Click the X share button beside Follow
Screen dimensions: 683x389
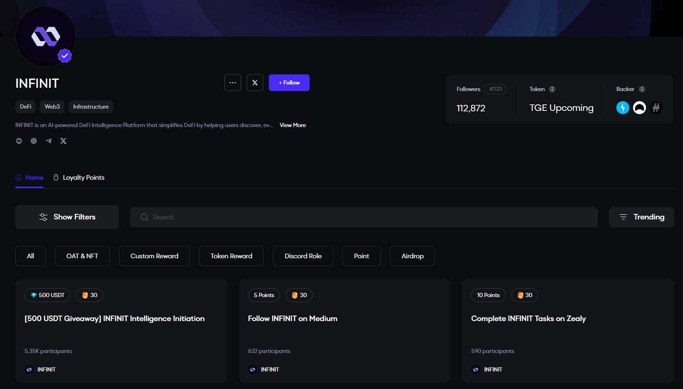click(255, 83)
